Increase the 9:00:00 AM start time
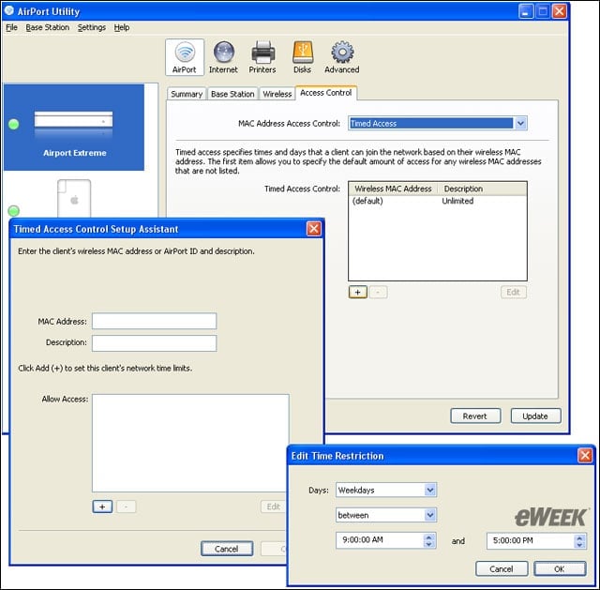 coord(429,537)
